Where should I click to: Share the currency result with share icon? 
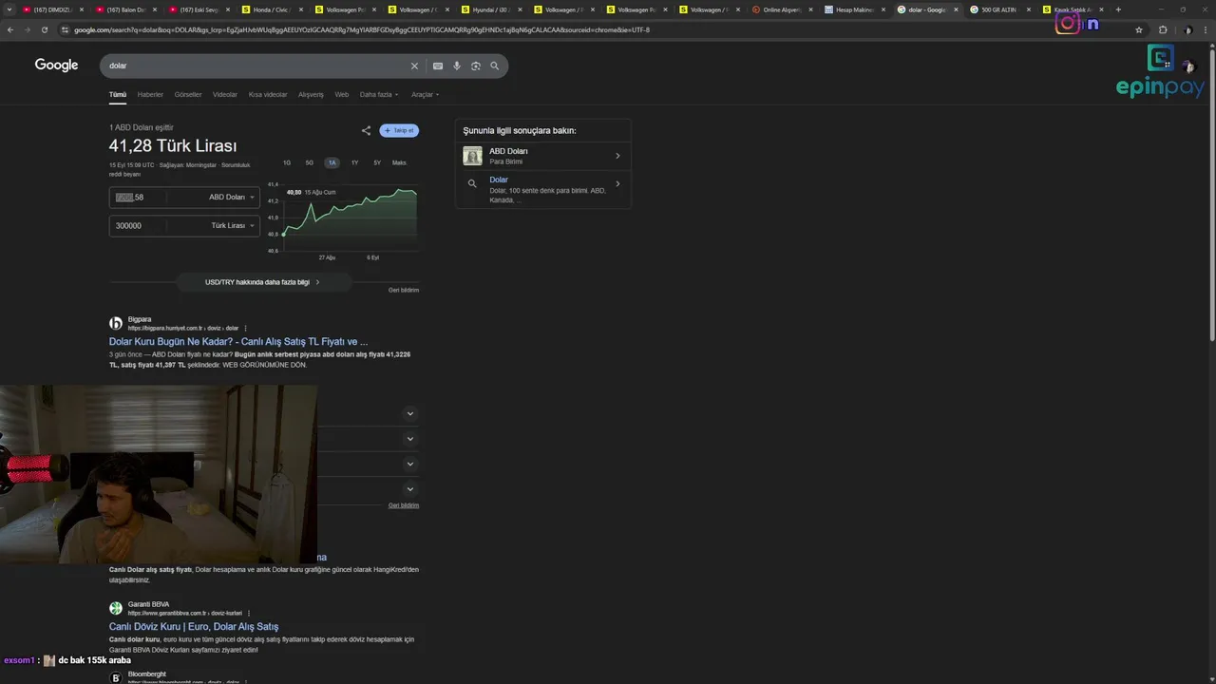366,130
